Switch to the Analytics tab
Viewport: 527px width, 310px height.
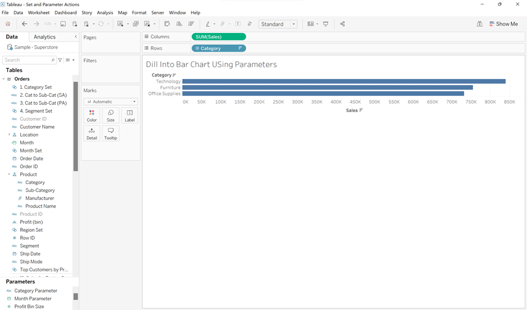click(x=44, y=37)
